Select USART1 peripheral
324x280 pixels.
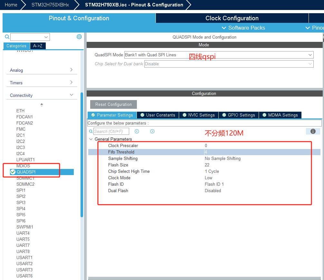point(24,257)
